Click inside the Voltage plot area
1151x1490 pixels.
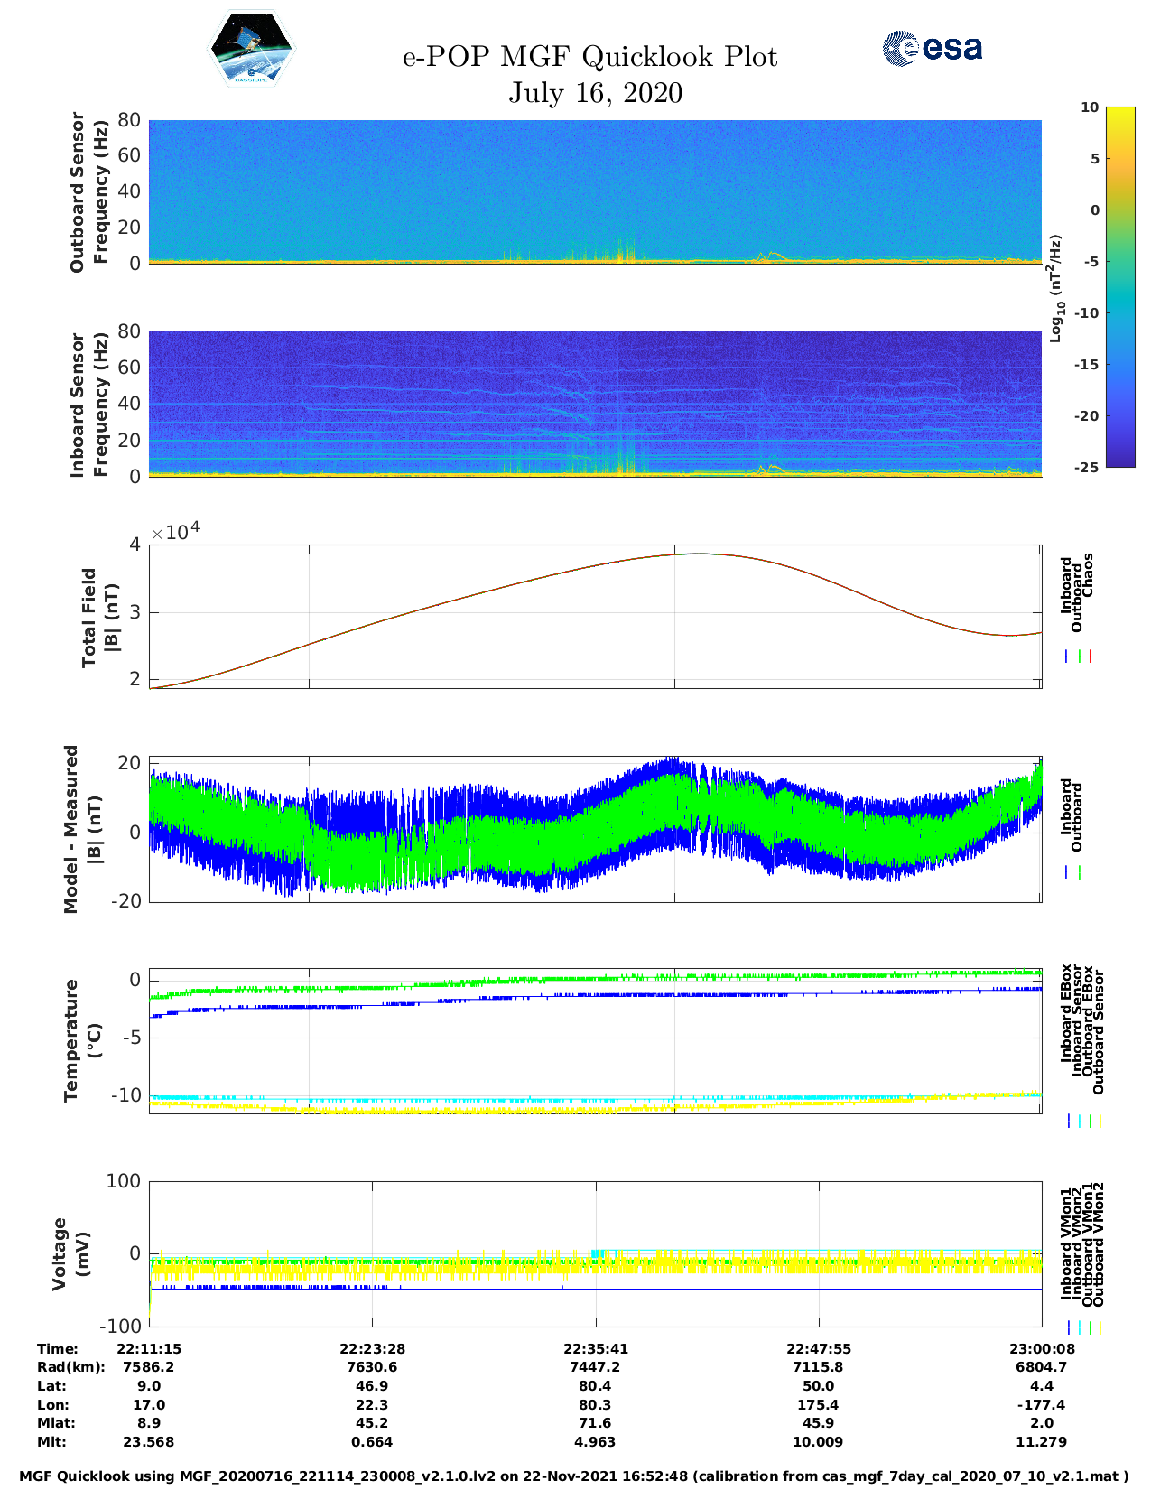(595, 1253)
